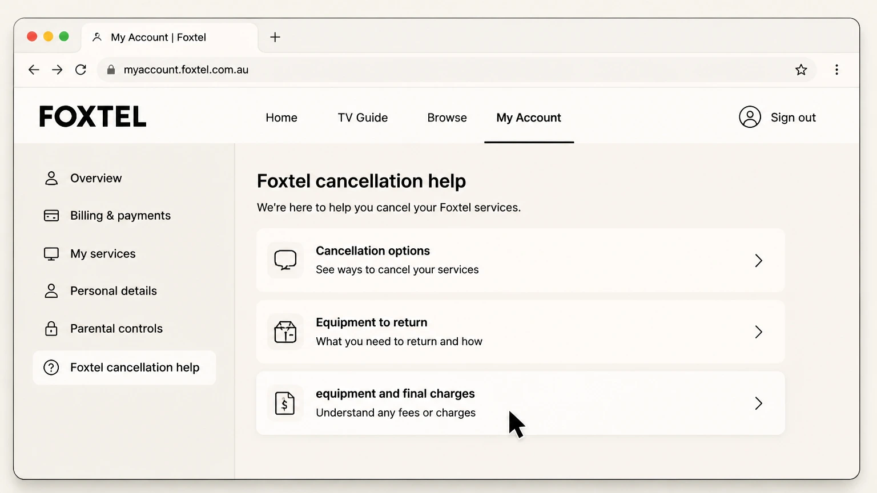Click the address bar URL myaccount.foxtel.com.au
The height and width of the screenshot is (493, 877).
click(186, 70)
